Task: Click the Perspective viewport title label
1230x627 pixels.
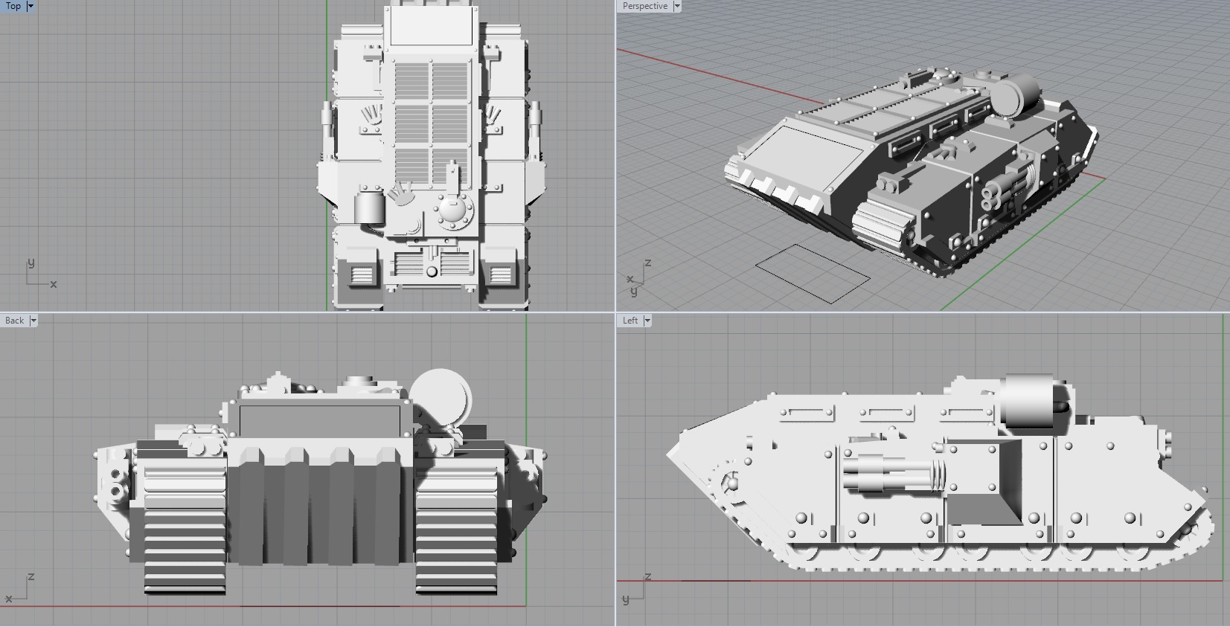Action: point(644,6)
